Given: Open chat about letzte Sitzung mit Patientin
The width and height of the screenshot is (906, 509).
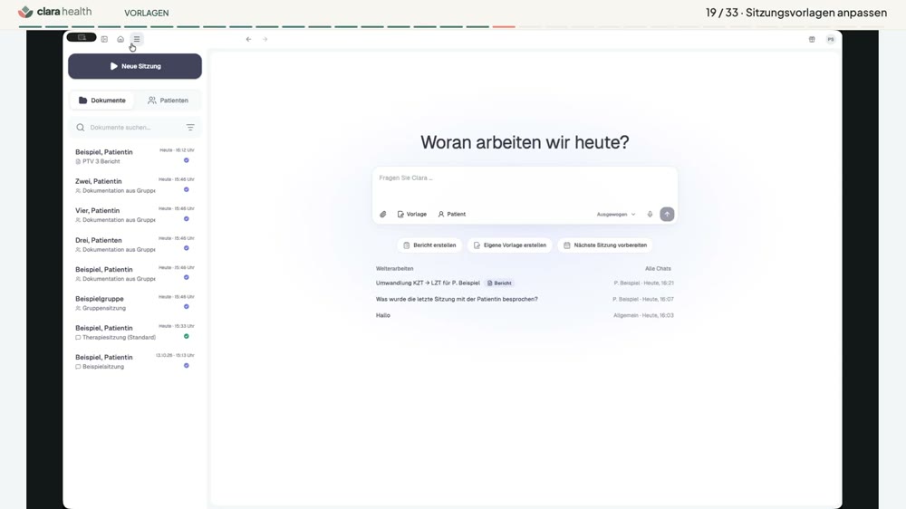Looking at the screenshot, I should click(525, 299).
